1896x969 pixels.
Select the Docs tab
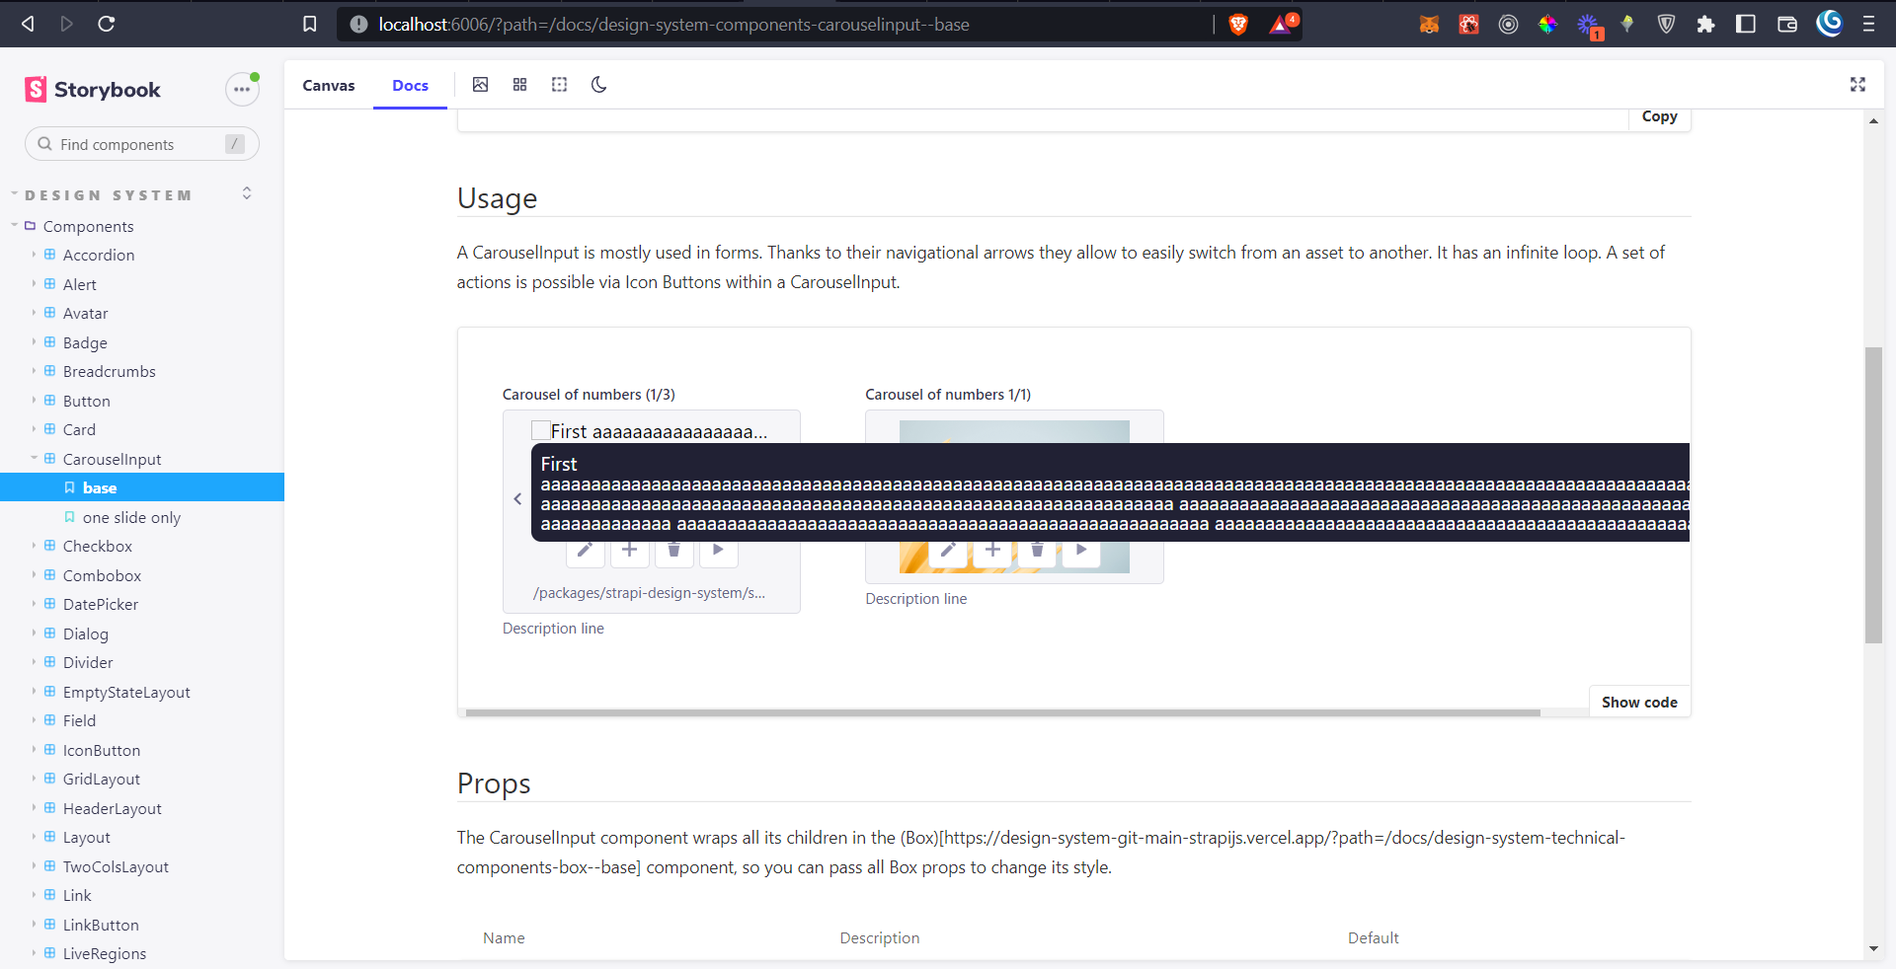pos(410,85)
